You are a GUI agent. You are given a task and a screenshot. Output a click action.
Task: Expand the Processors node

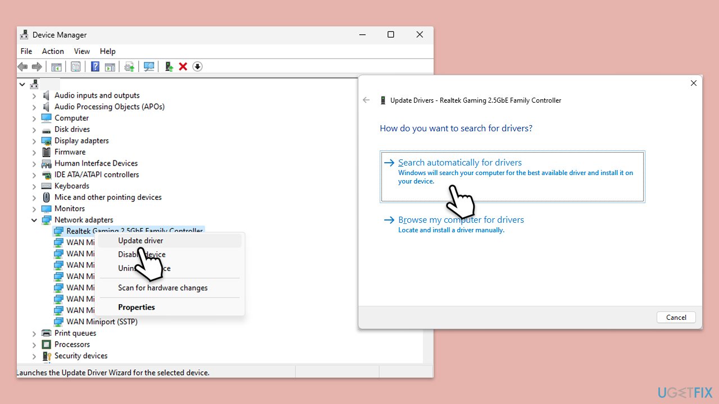point(34,345)
